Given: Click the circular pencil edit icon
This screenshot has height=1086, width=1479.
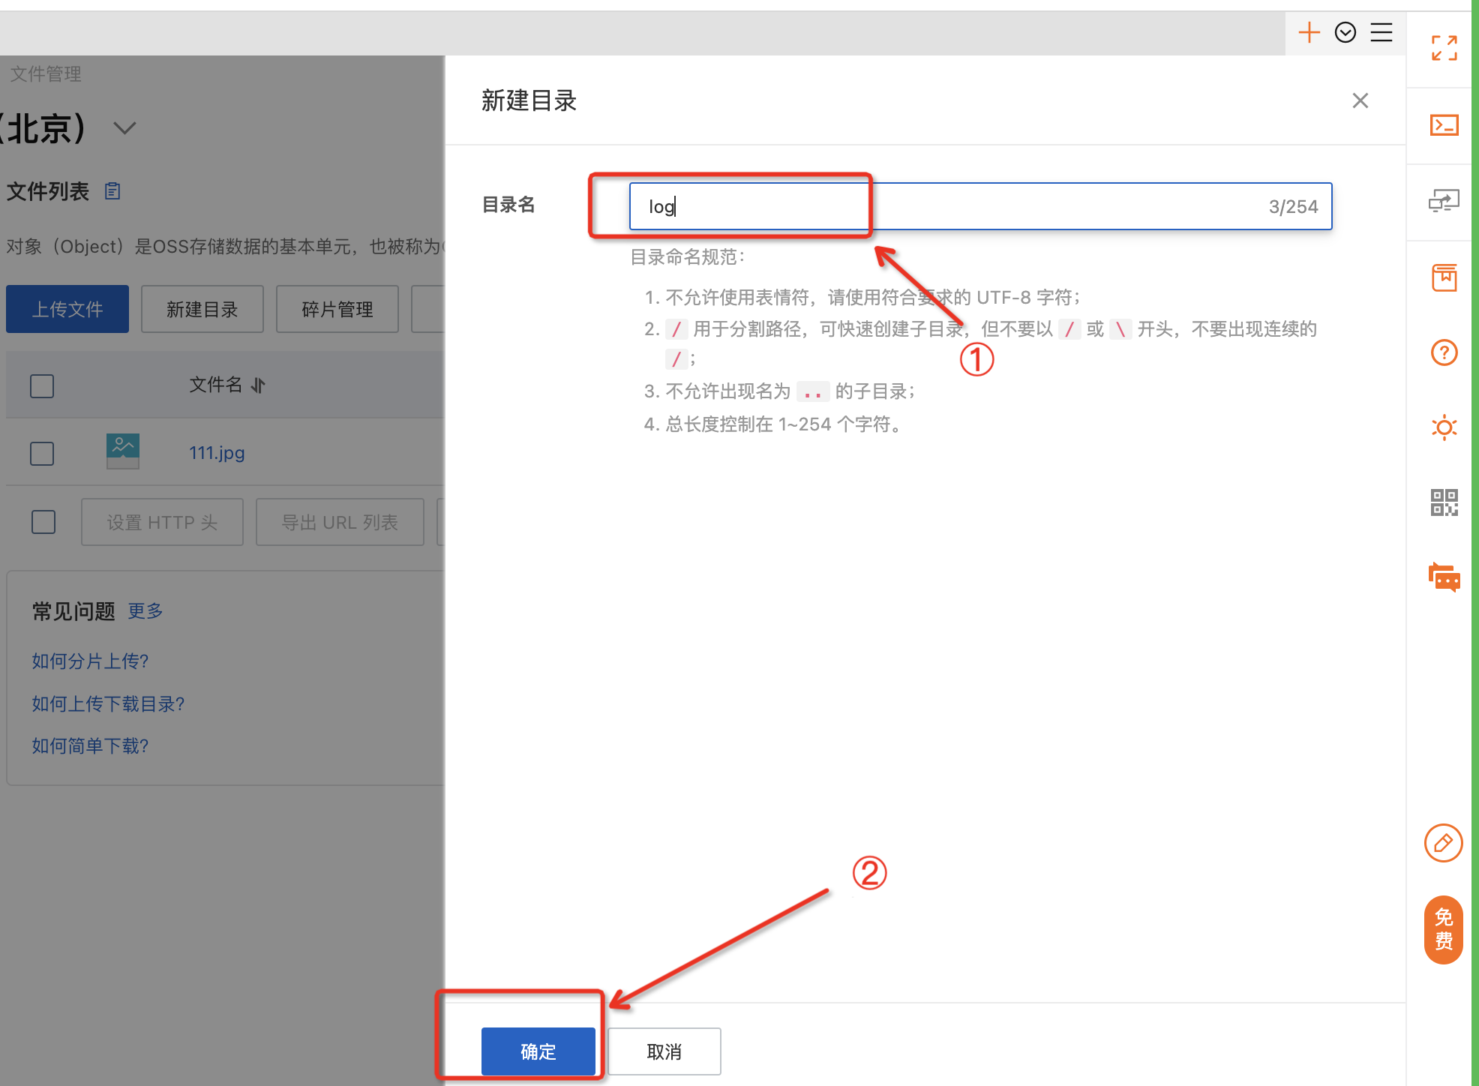Looking at the screenshot, I should 1443,843.
